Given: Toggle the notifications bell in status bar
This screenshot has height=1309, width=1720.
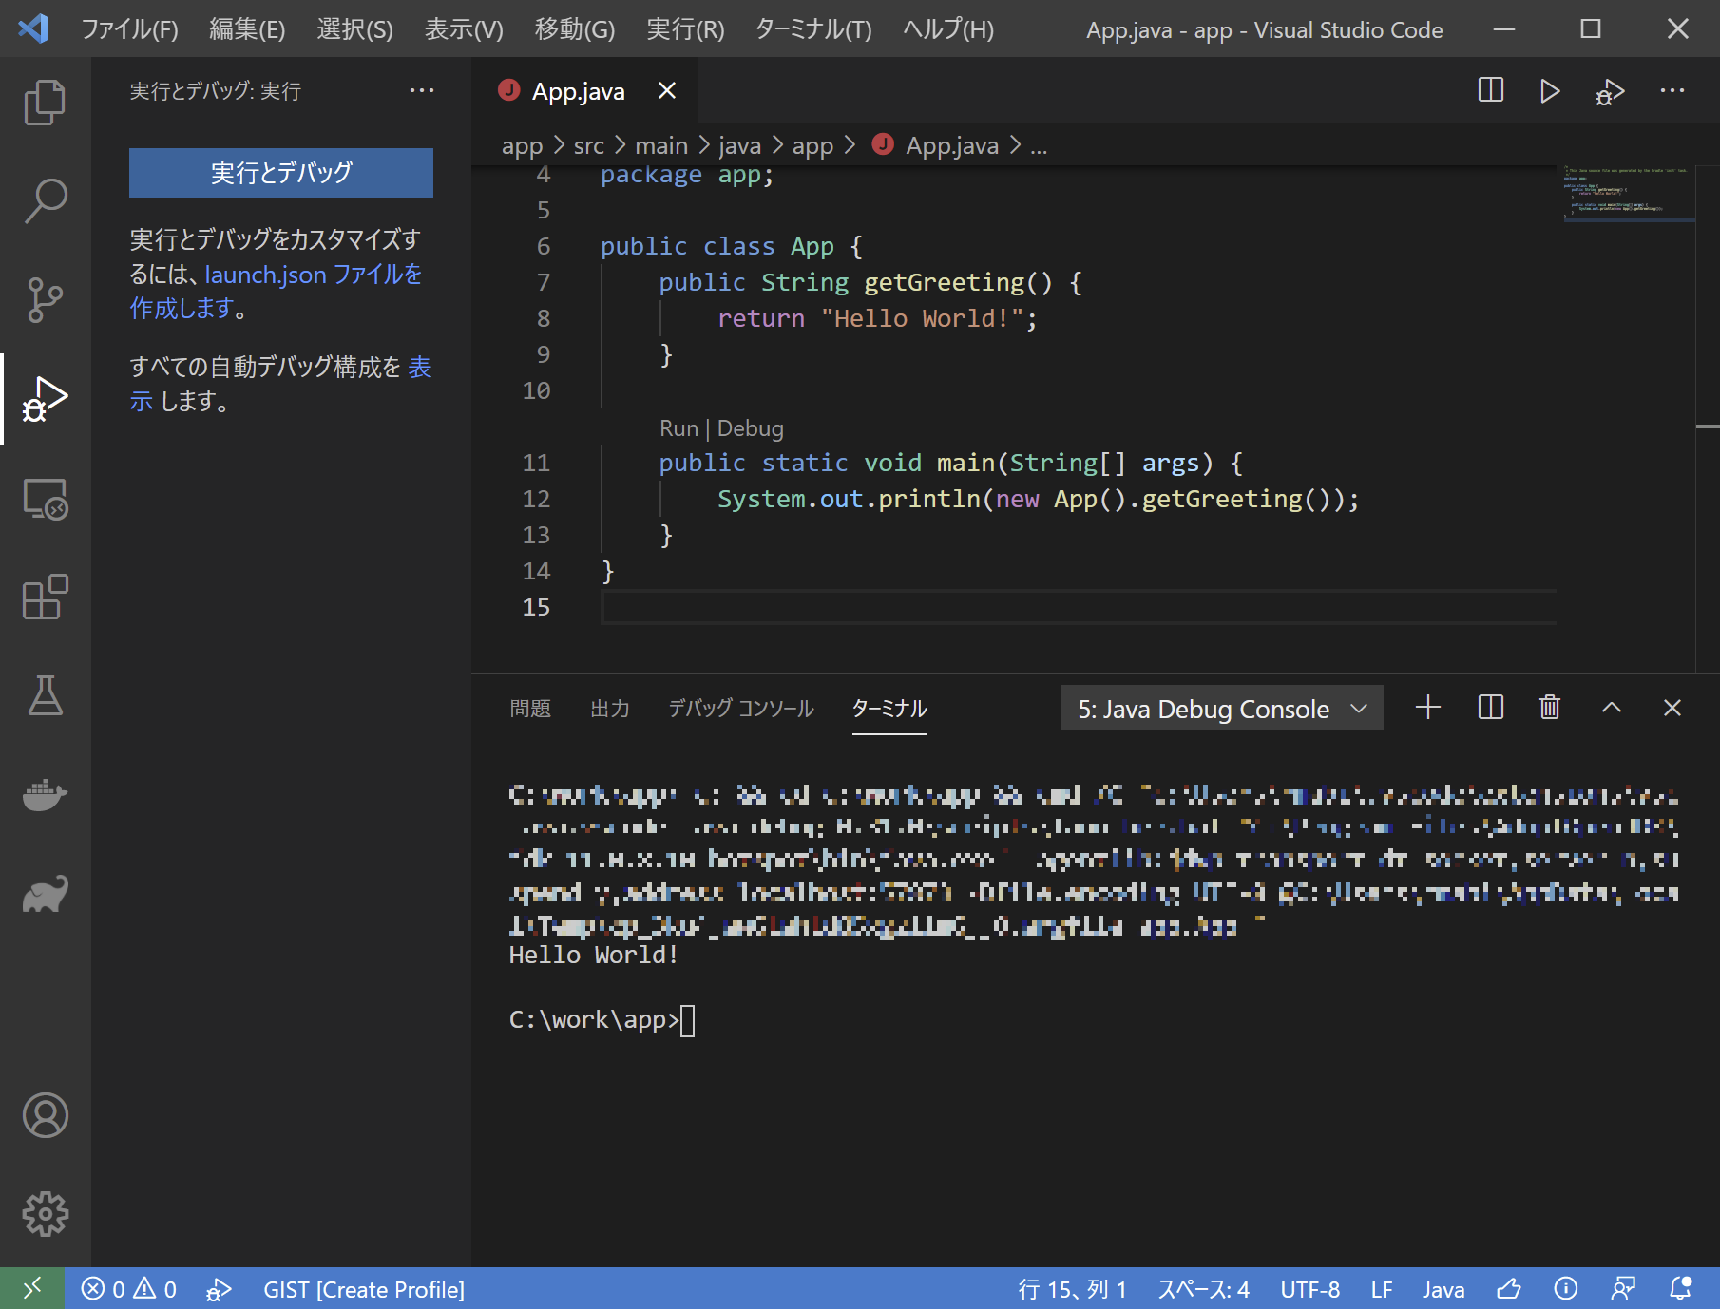Looking at the screenshot, I should [1679, 1289].
